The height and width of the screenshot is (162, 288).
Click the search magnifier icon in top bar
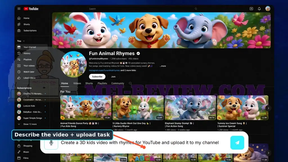click(x=196, y=9)
